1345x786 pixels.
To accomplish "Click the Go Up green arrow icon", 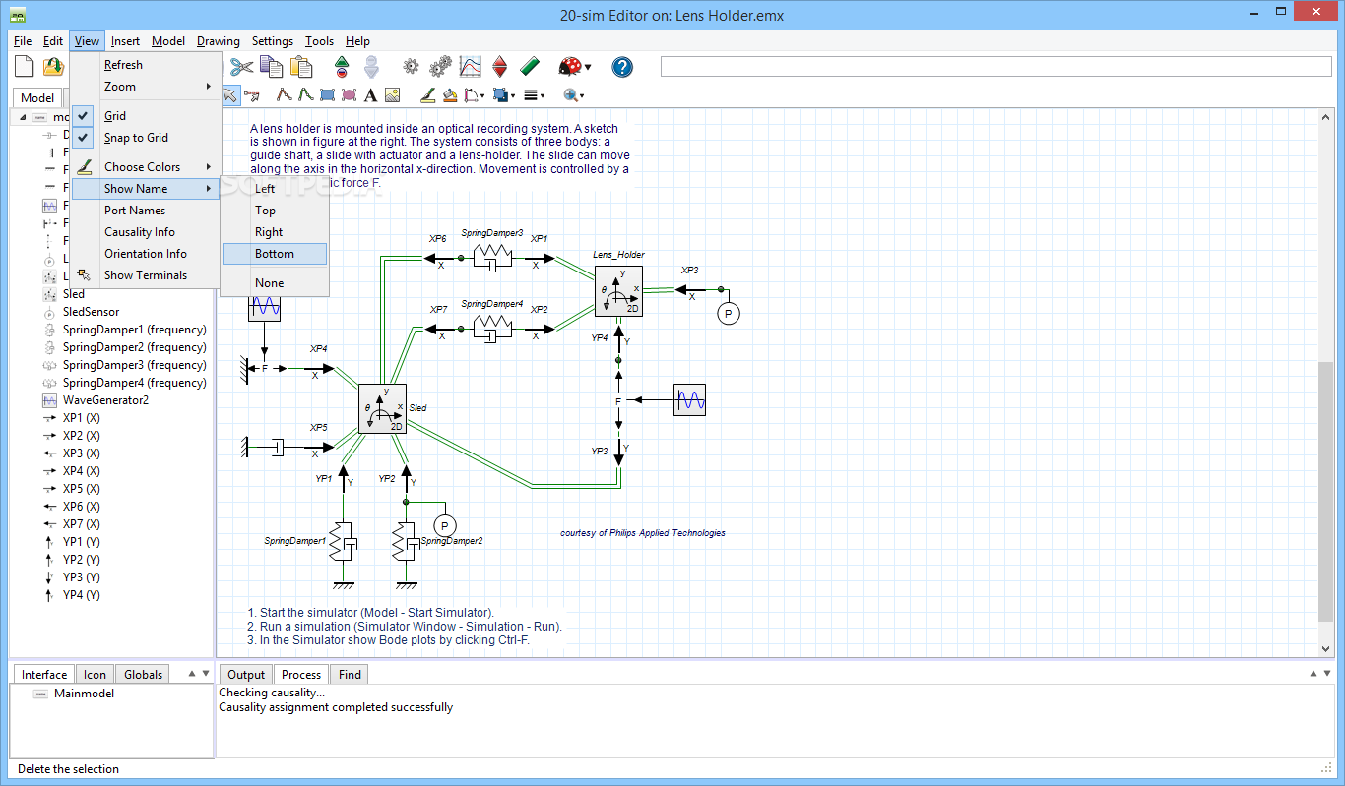I will pyautogui.click(x=342, y=67).
